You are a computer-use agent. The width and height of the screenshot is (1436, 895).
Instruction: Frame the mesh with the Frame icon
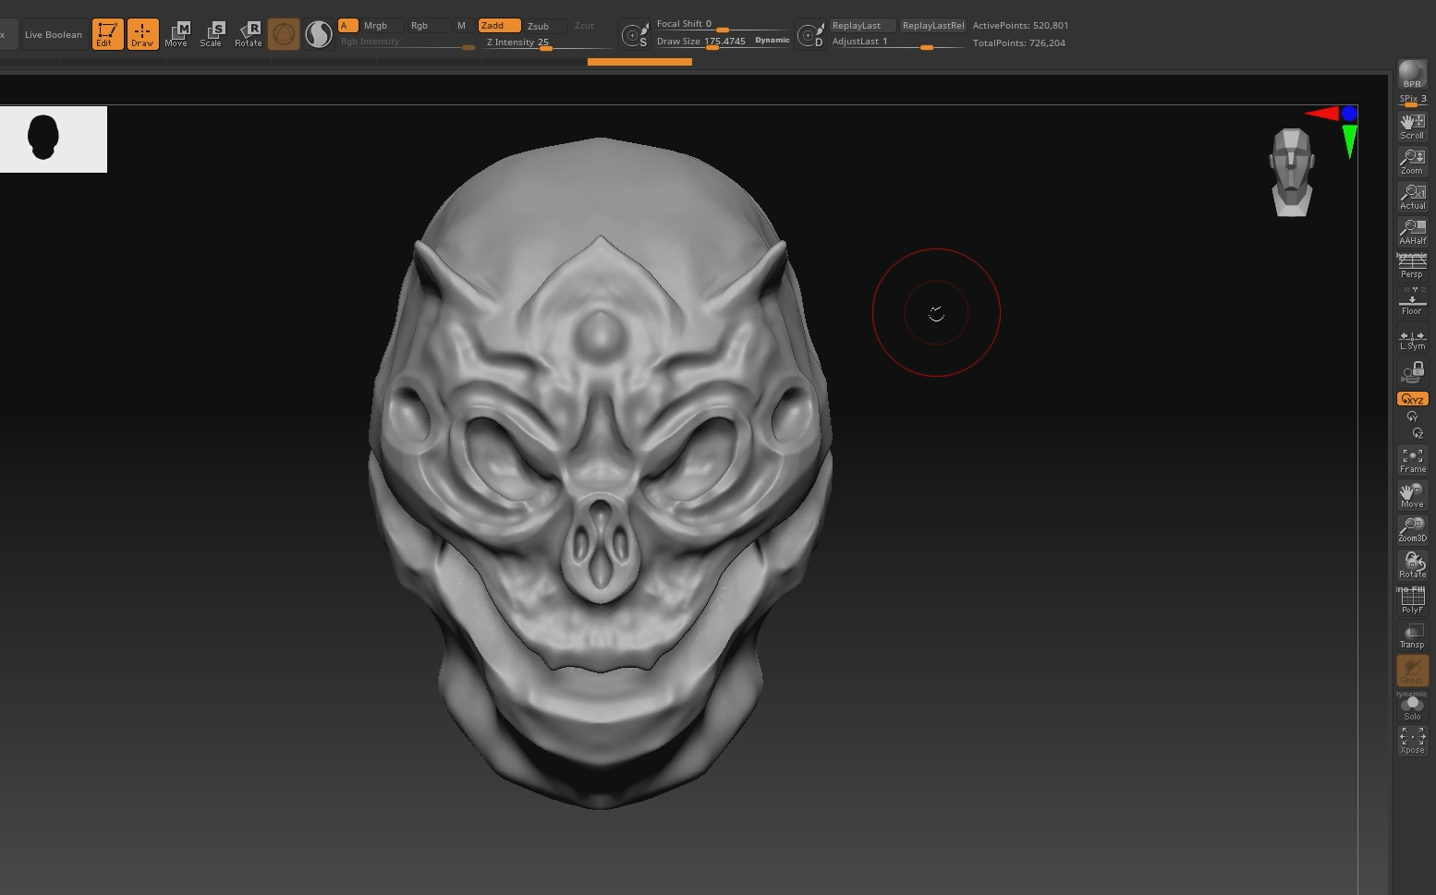click(1411, 460)
